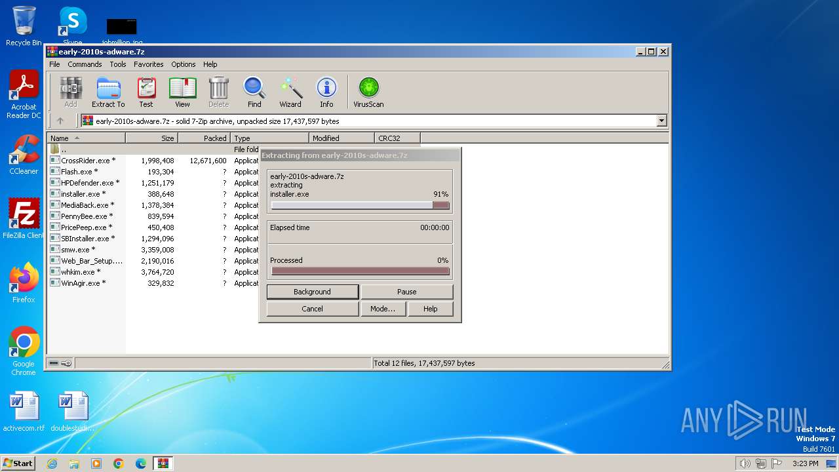
Task: Open Acrobat Reader DC desktop icon
Action: point(24,95)
